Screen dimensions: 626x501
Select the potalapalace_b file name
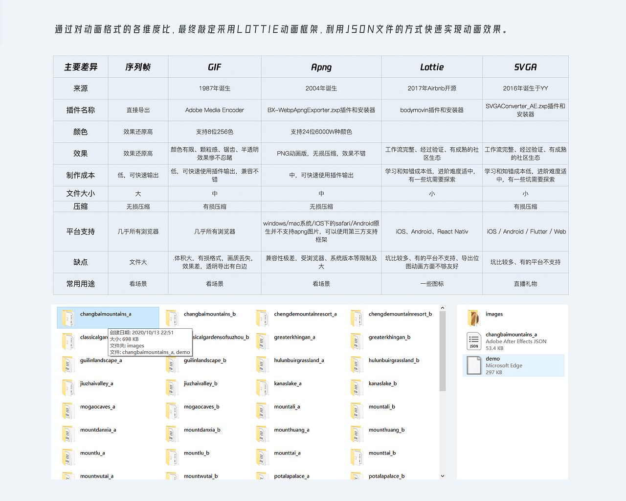coord(386,476)
